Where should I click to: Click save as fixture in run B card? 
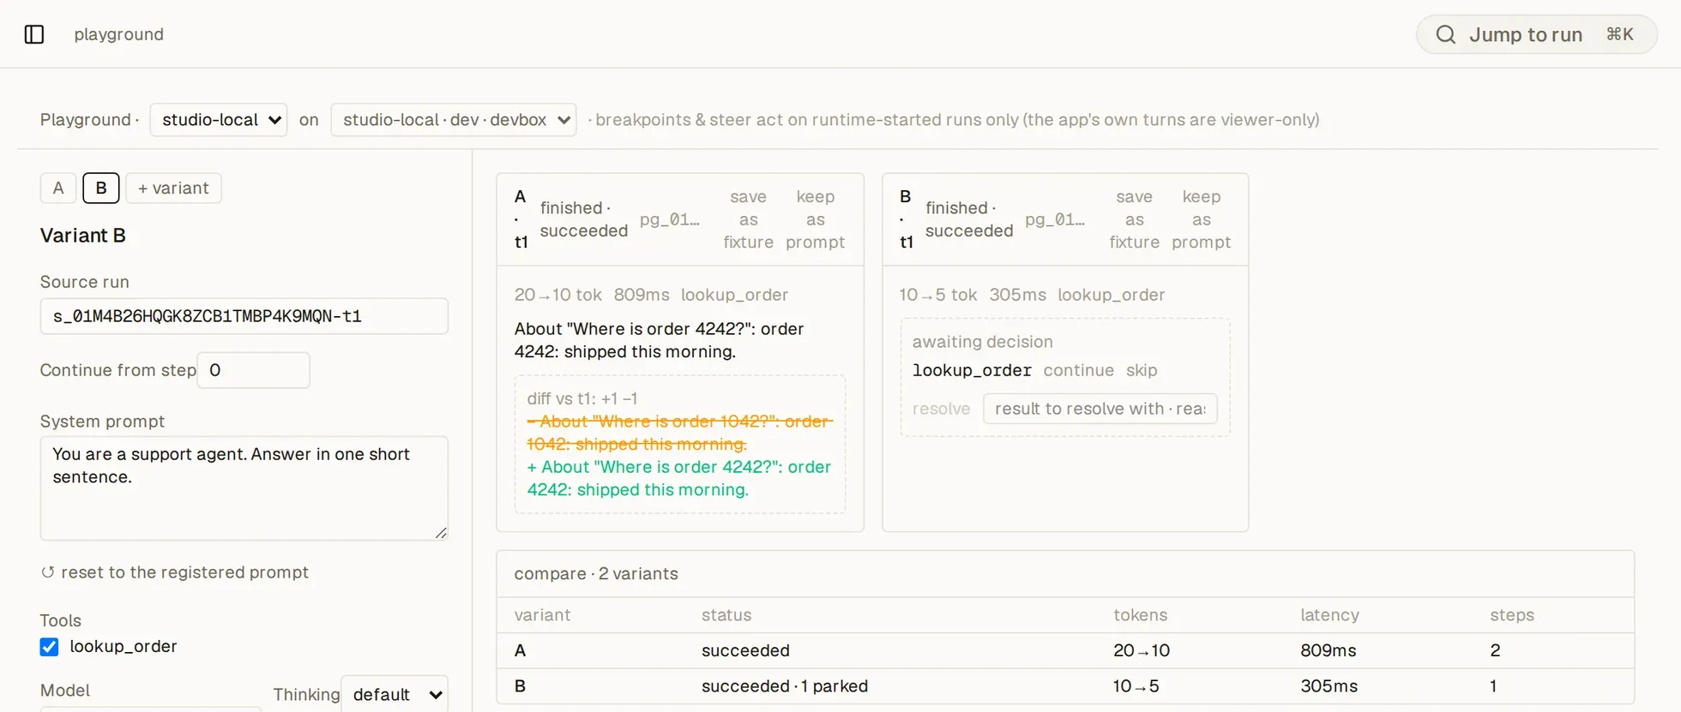tap(1135, 219)
